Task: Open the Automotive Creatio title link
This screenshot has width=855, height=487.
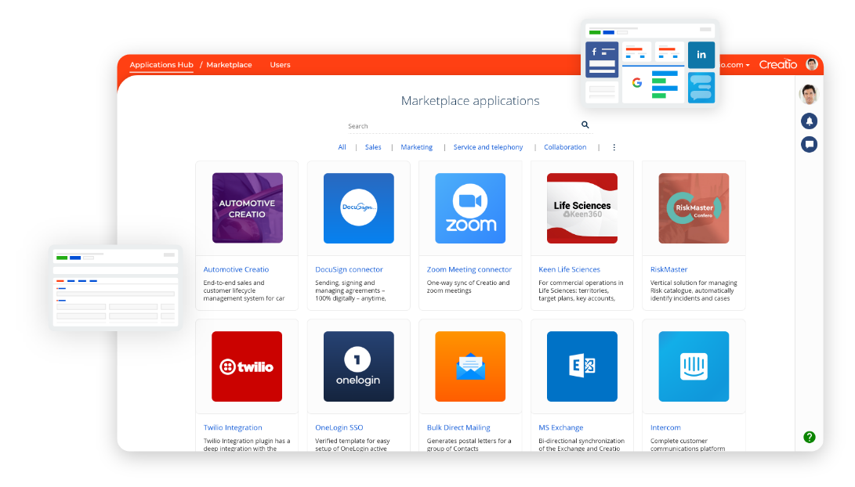Action: click(236, 269)
